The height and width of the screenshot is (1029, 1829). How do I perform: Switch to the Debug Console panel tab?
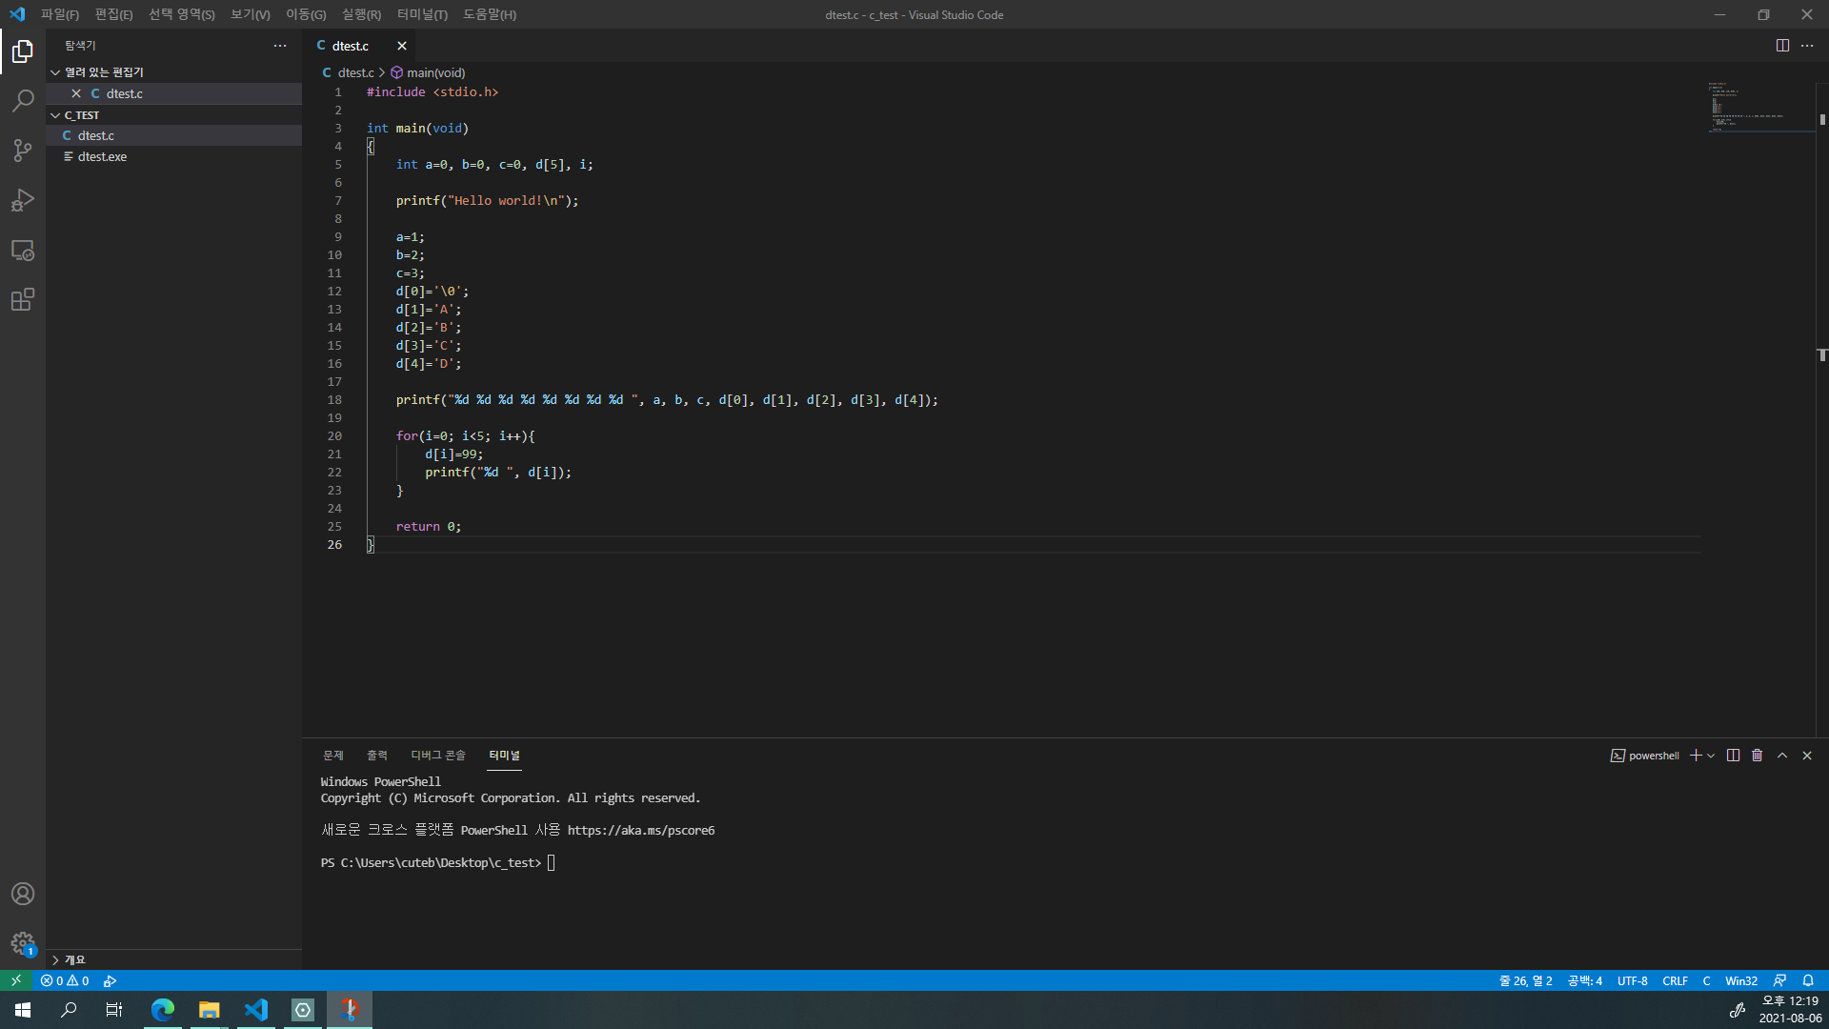tap(437, 756)
